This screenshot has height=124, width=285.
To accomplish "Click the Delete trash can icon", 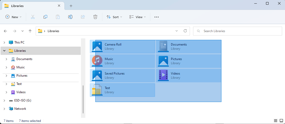I will point(95,17).
